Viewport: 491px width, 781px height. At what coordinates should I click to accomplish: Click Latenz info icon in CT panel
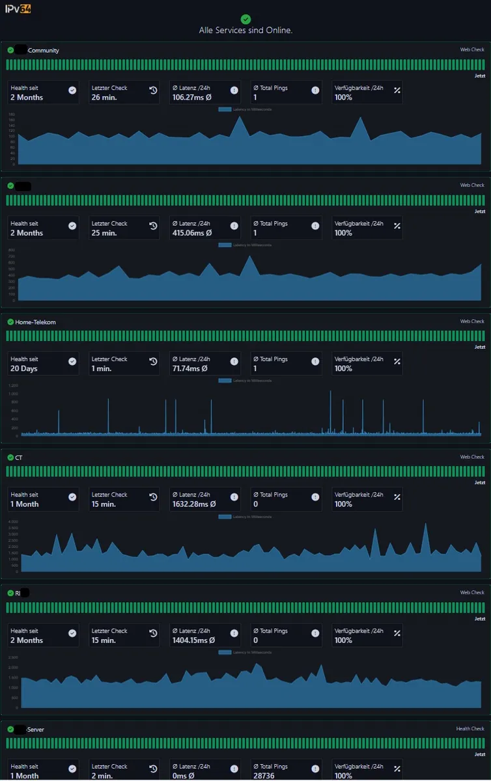pos(234,497)
